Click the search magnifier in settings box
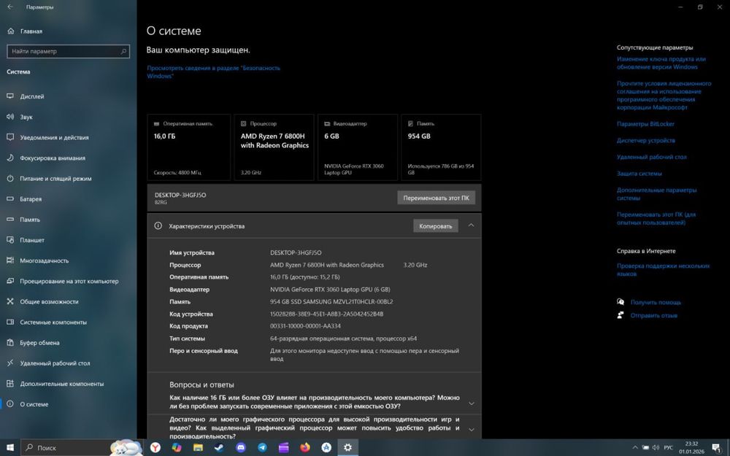The image size is (730, 456). [x=123, y=51]
